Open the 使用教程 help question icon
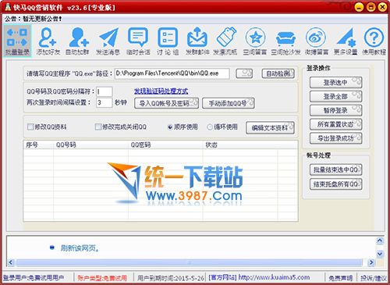Viewport: 390px width, 285px height. coord(374,41)
